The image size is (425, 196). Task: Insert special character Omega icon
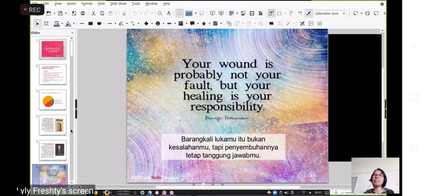tap(280, 13)
